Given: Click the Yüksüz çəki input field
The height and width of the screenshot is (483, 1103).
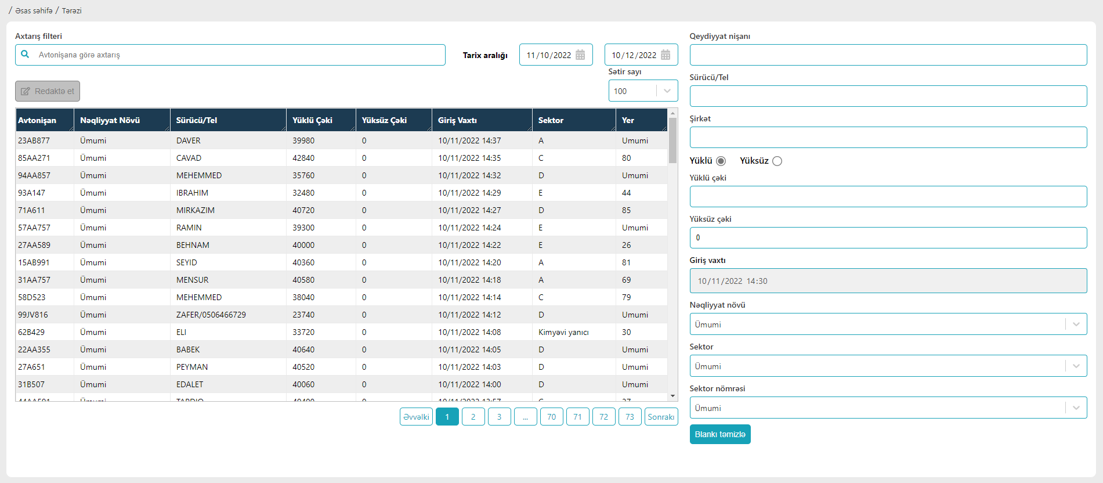Looking at the screenshot, I should pos(888,237).
